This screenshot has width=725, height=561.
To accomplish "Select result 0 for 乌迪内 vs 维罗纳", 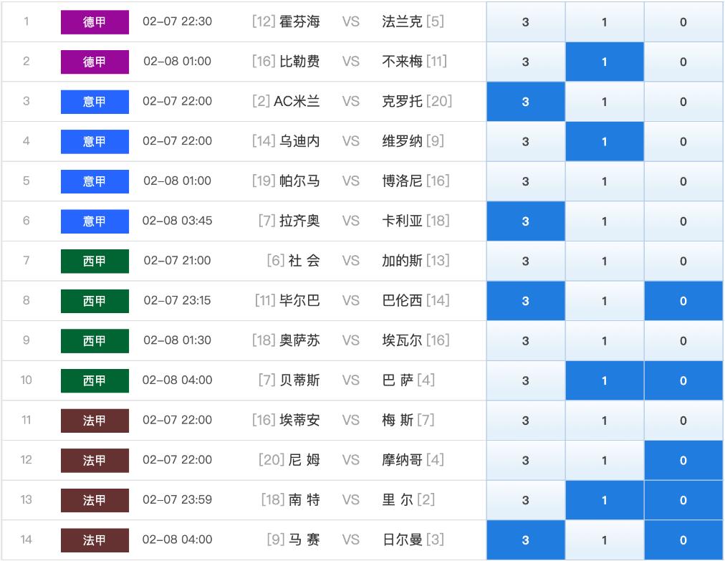I will coord(683,142).
